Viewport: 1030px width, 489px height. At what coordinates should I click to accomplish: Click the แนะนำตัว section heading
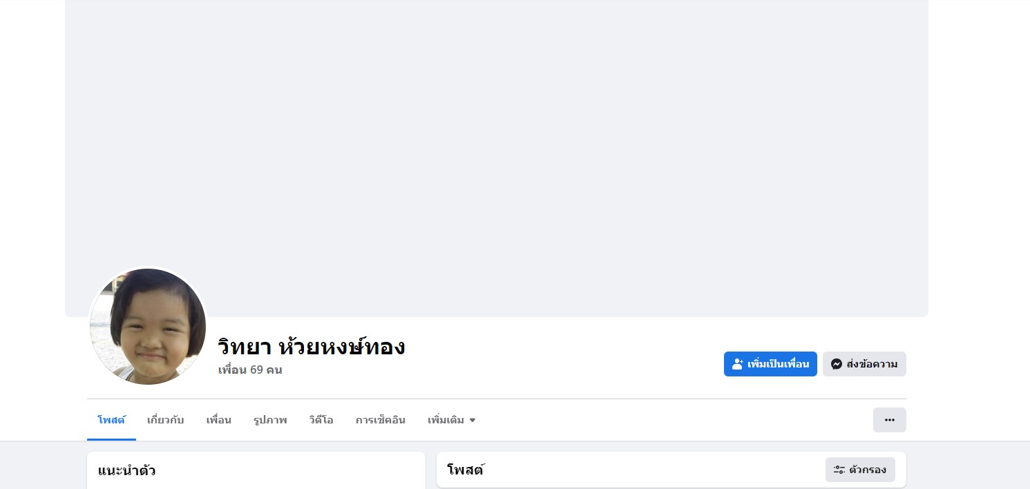[127, 471]
